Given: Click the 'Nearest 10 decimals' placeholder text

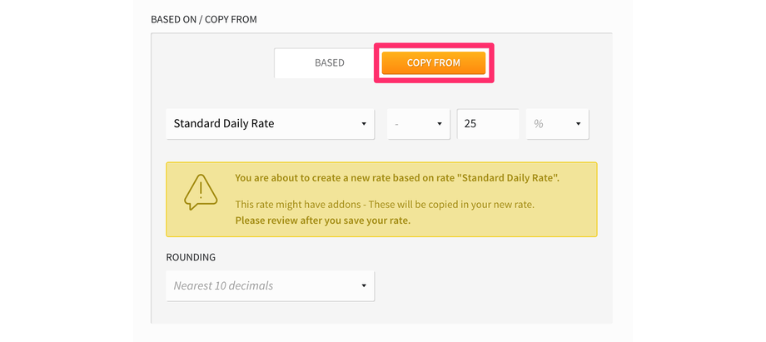Looking at the screenshot, I should [x=223, y=285].
